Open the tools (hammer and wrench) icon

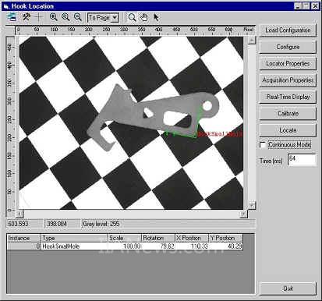click(26, 17)
